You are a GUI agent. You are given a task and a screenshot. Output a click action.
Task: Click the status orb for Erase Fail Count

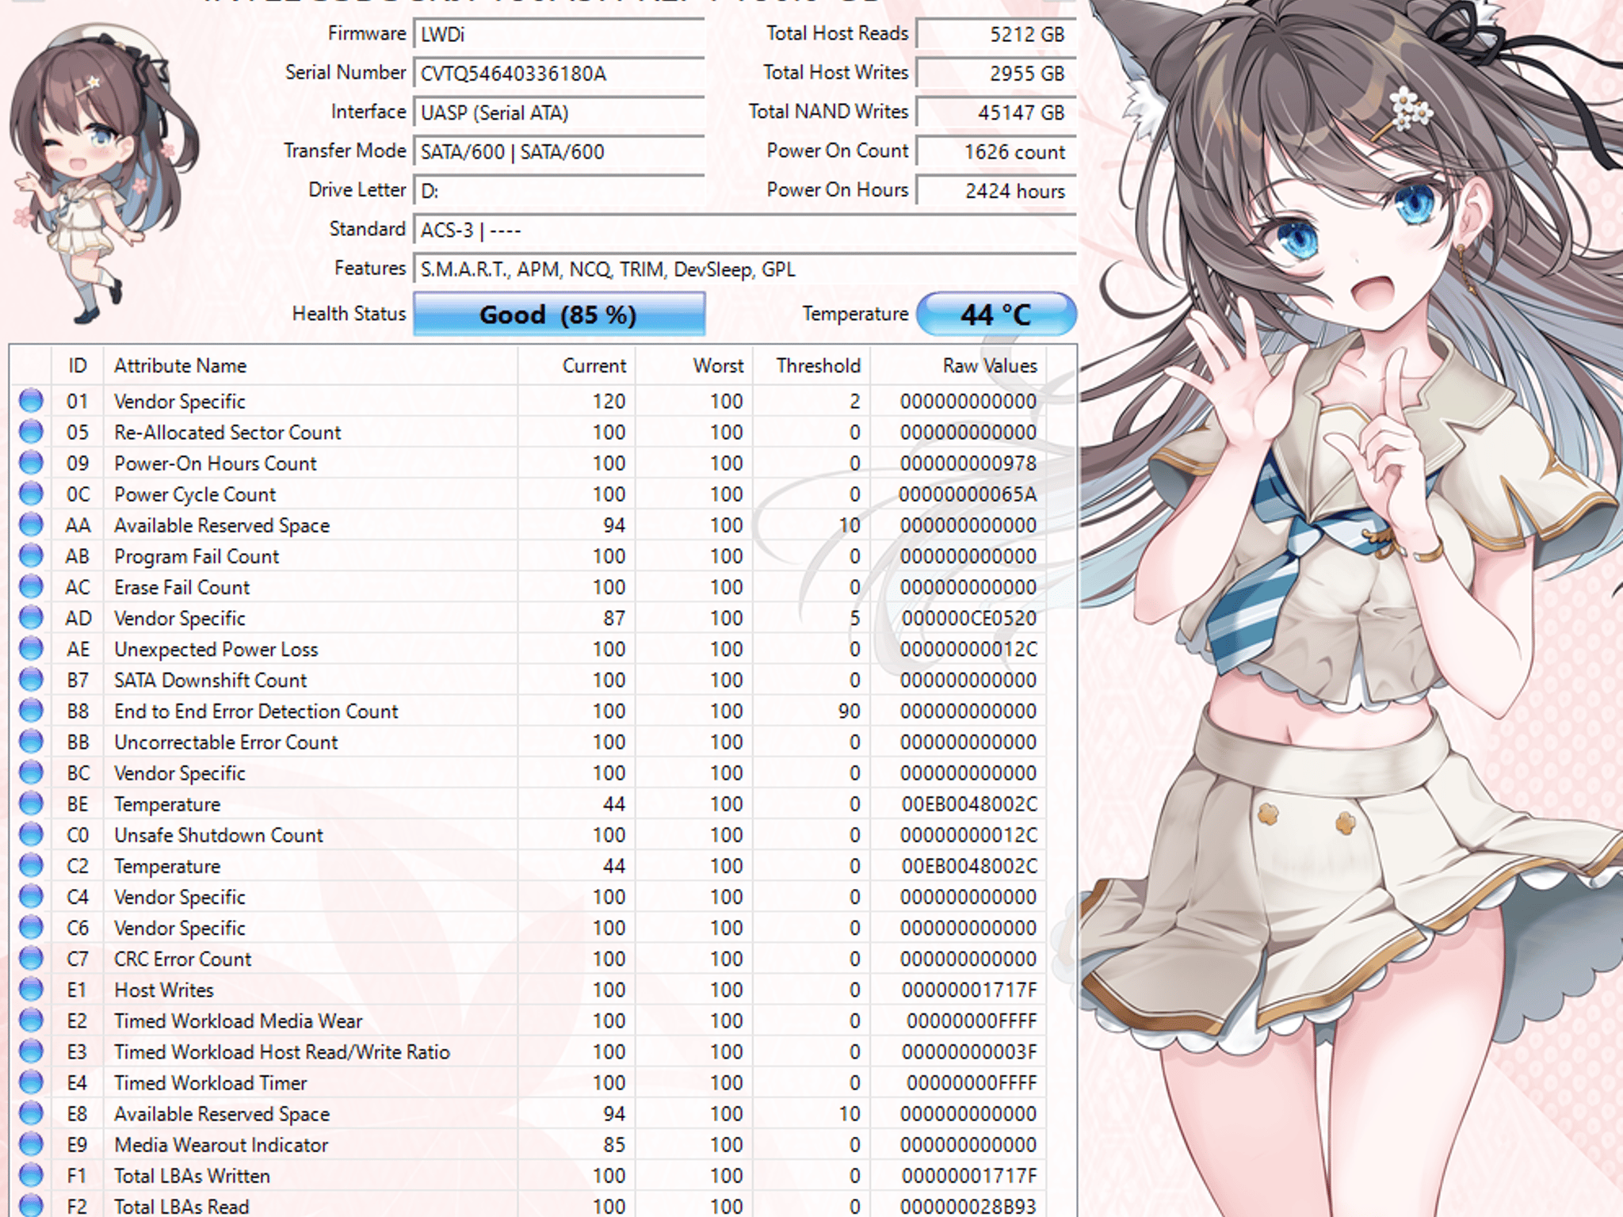31,587
